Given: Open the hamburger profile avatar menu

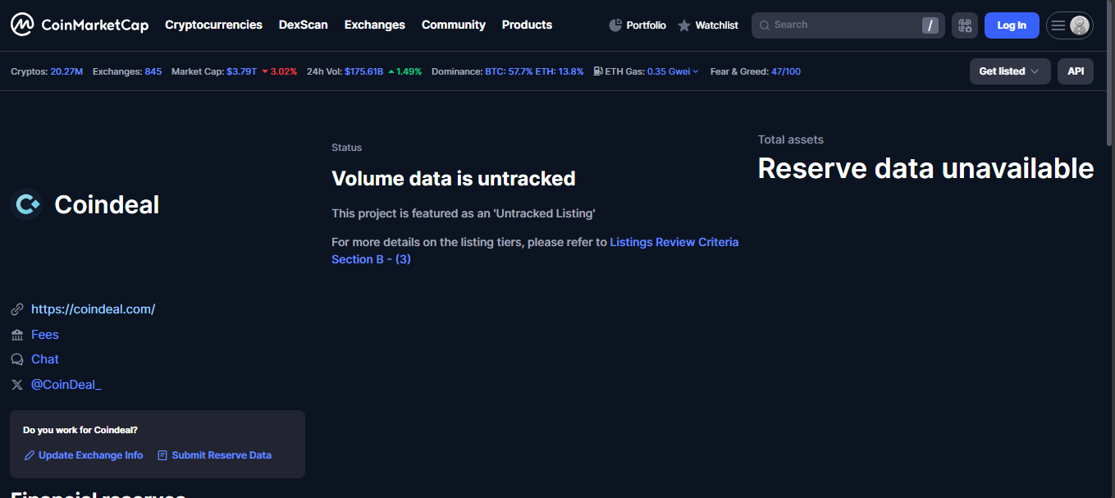Looking at the screenshot, I should [1069, 25].
